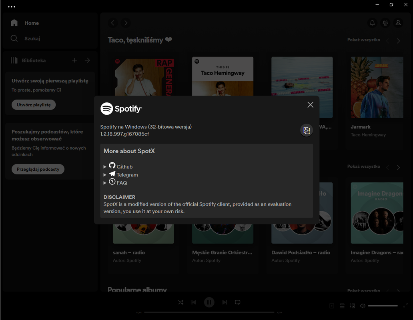Open the play queue icon
This screenshot has width=413, height=320.
pyautogui.click(x=342, y=306)
